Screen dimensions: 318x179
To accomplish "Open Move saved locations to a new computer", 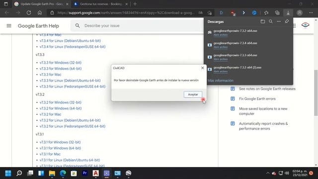I will point(263,111).
